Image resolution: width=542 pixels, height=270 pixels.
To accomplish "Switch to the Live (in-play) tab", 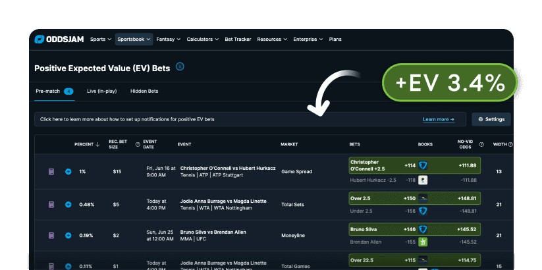I will point(102,92).
